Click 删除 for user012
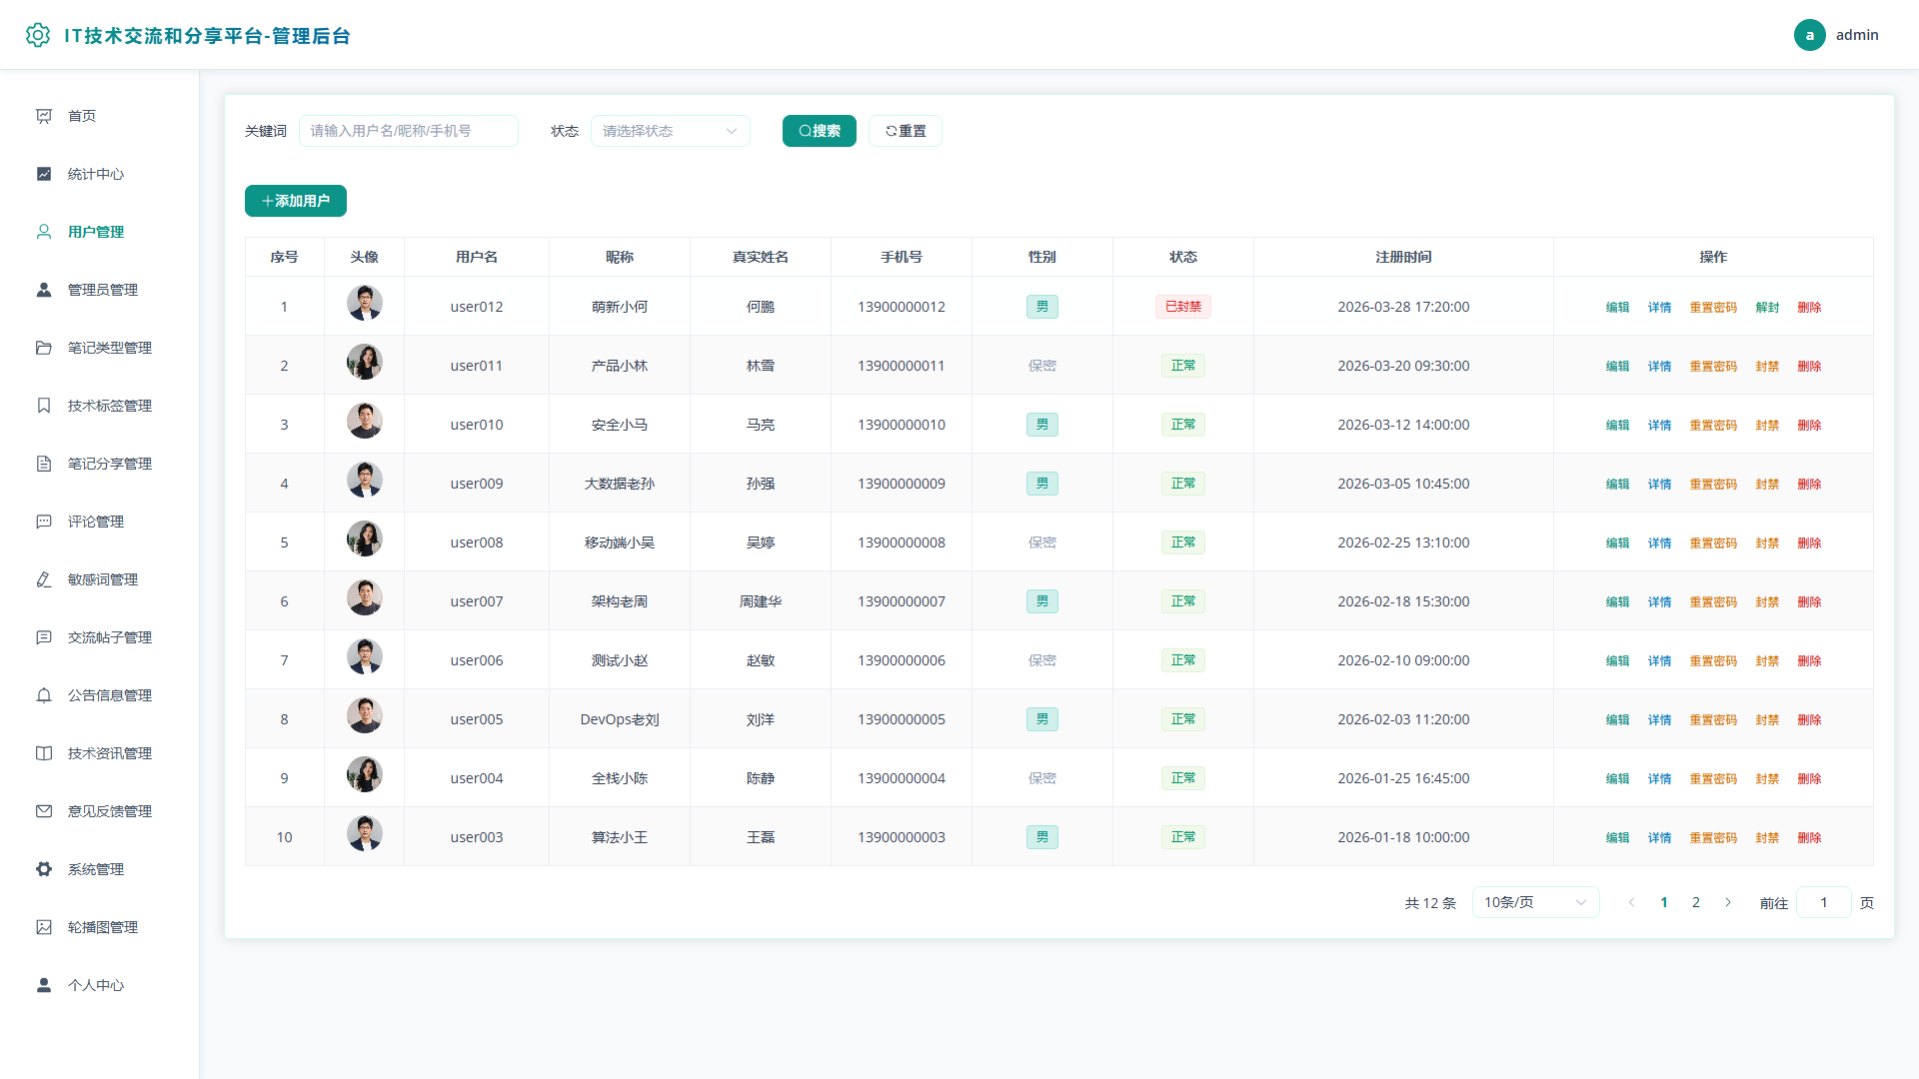1919x1079 pixels. (x=1809, y=307)
